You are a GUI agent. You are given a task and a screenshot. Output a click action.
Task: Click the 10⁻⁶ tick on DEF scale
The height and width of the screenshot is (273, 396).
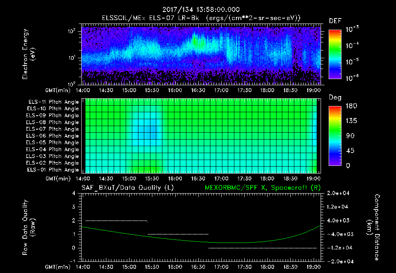click(x=352, y=78)
